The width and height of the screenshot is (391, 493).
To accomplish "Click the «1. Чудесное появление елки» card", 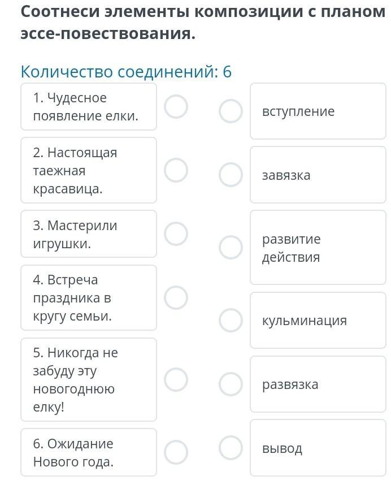I will point(89,107).
